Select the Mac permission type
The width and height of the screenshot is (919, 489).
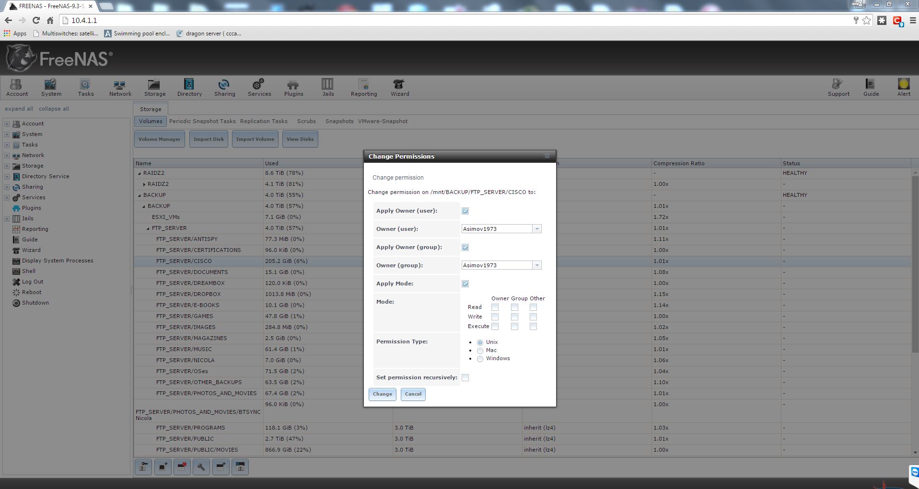point(480,351)
